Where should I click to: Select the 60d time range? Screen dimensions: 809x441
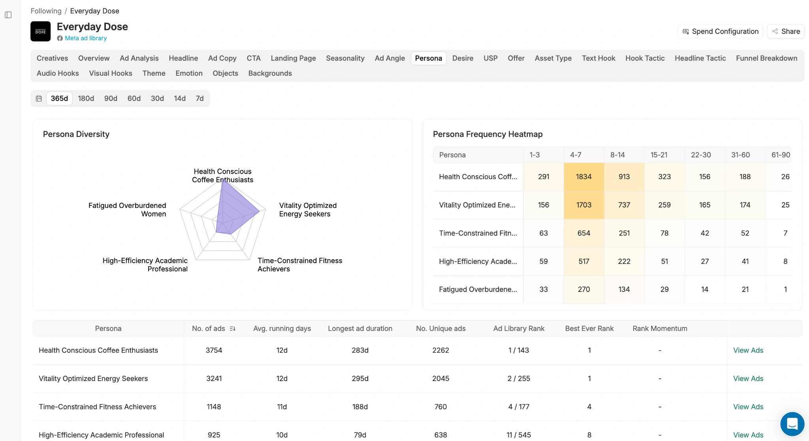(x=134, y=99)
